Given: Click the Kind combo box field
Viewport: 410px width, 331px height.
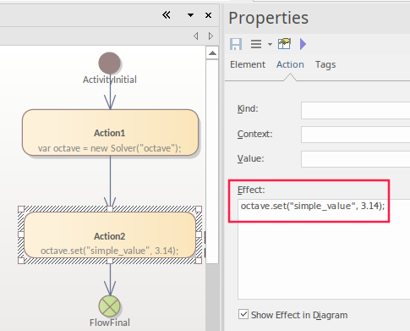Looking at the screenshot, I should coord(355,110).
